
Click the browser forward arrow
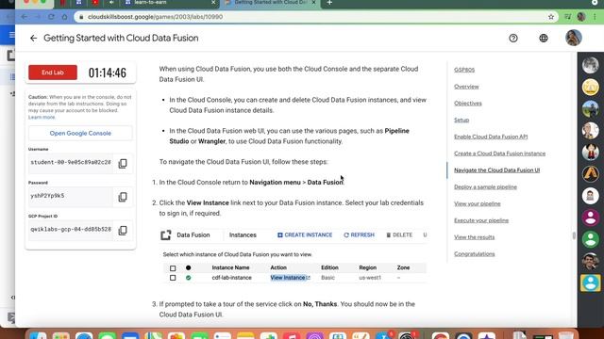(x=38, y=17)
